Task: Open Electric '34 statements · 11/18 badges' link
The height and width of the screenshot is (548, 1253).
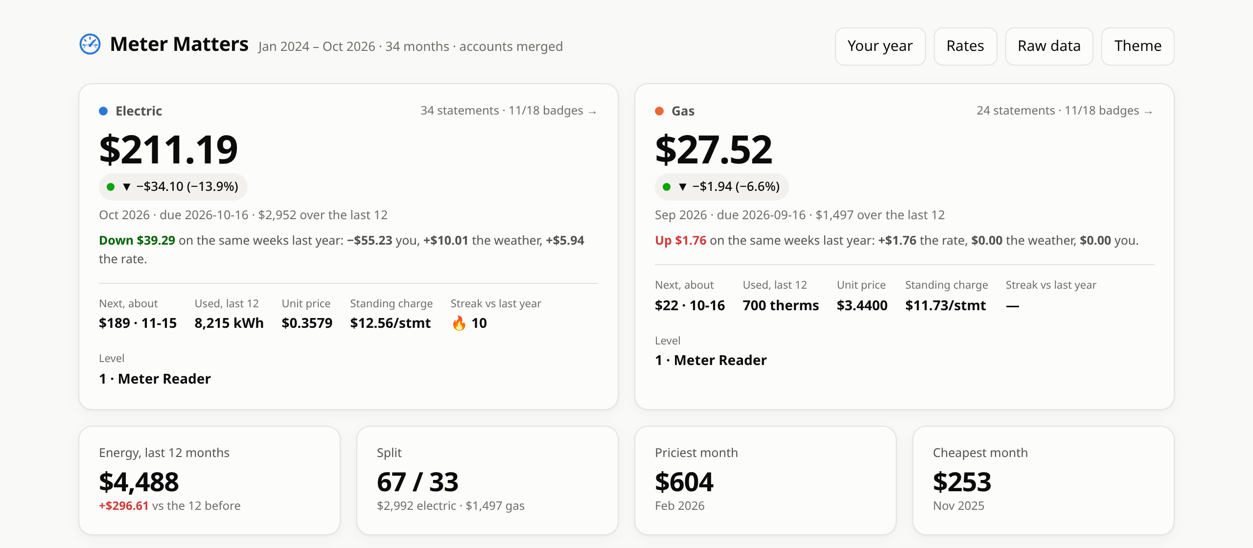Action: 509,111
